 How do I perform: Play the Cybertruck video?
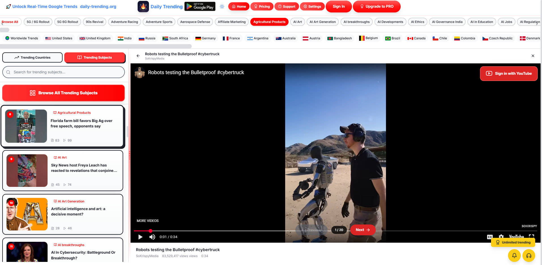(140, 237)
